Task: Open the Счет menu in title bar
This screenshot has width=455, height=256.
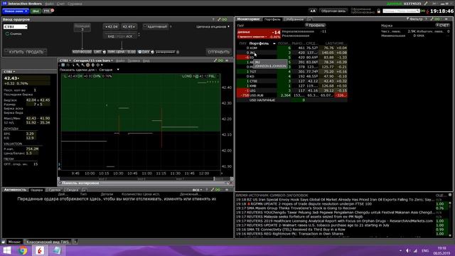Action: tap(60, 4)
